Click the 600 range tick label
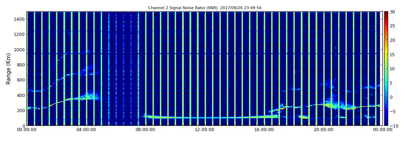405x143 pixels. click(20, 80)
